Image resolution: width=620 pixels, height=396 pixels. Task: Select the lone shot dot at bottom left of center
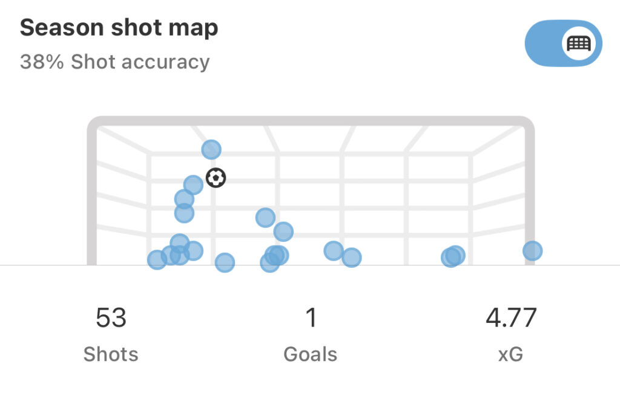click(225, 262)
